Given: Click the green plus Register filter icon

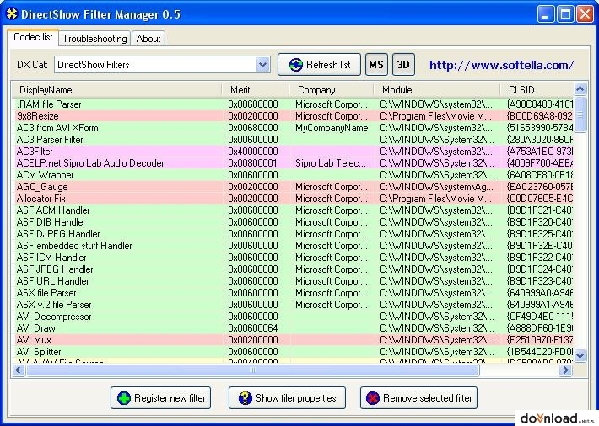Looking at the screenshot, I should click(124, 398).
